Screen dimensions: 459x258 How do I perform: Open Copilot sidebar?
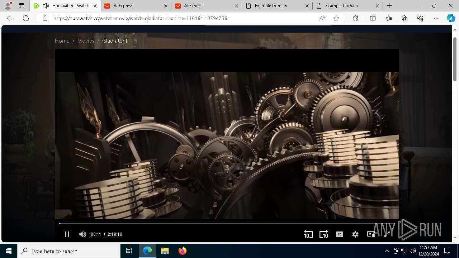tap(451, 18)
